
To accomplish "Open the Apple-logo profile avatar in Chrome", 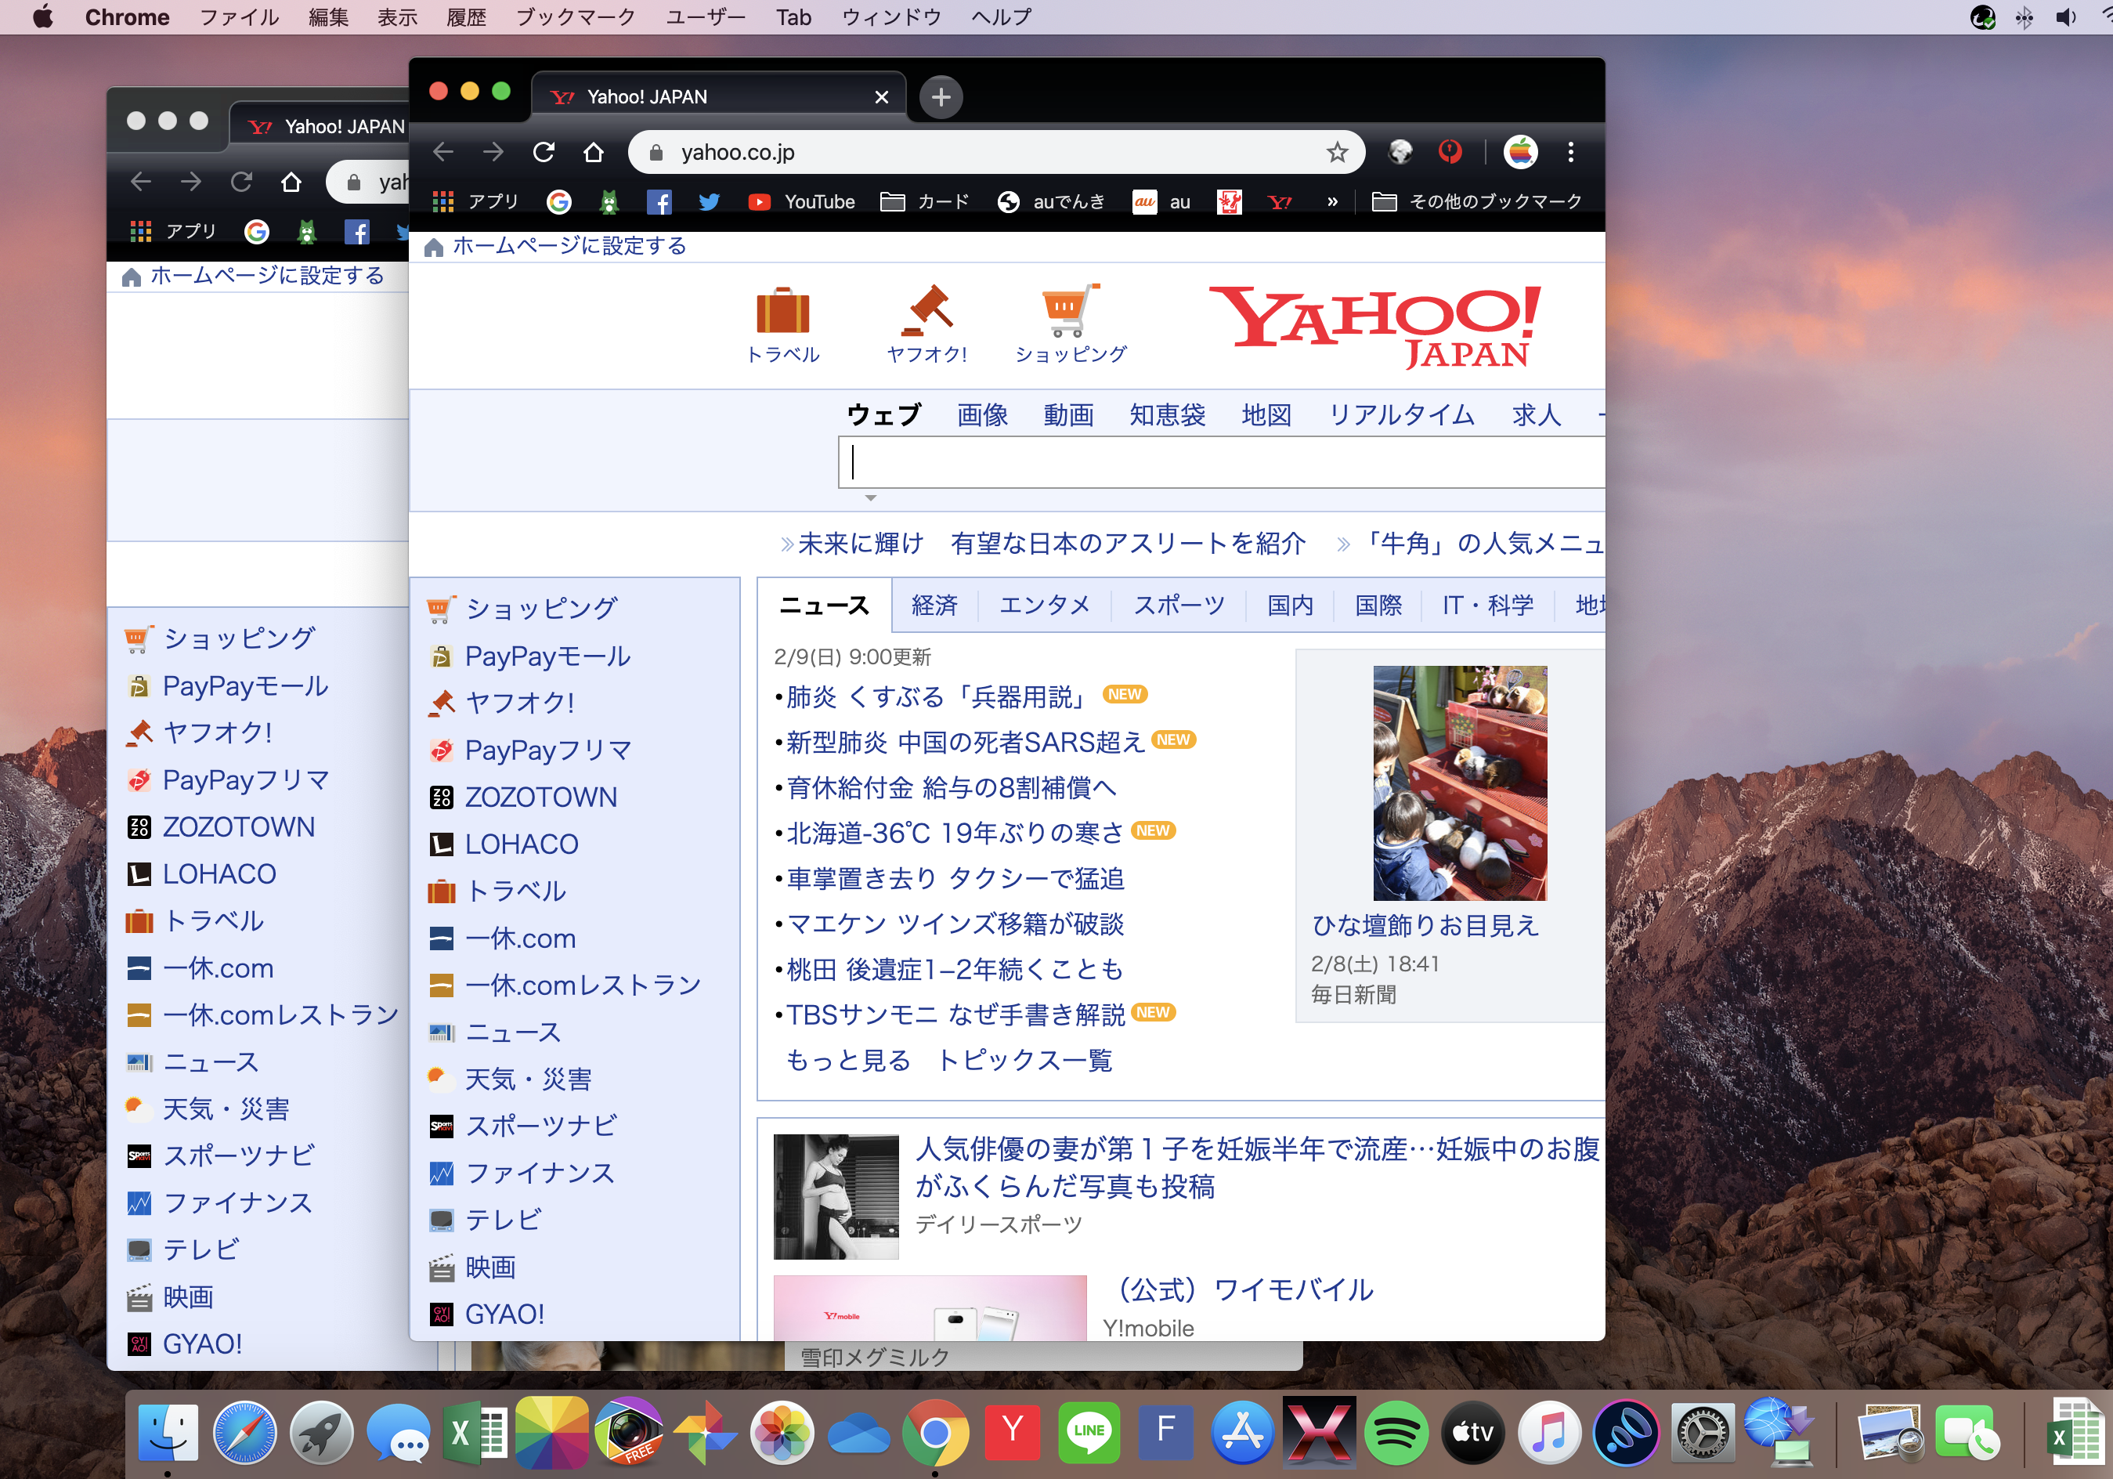I will pos(1520,152).
